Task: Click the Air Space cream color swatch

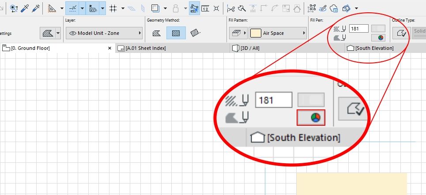Action: (x=255, y=33)
